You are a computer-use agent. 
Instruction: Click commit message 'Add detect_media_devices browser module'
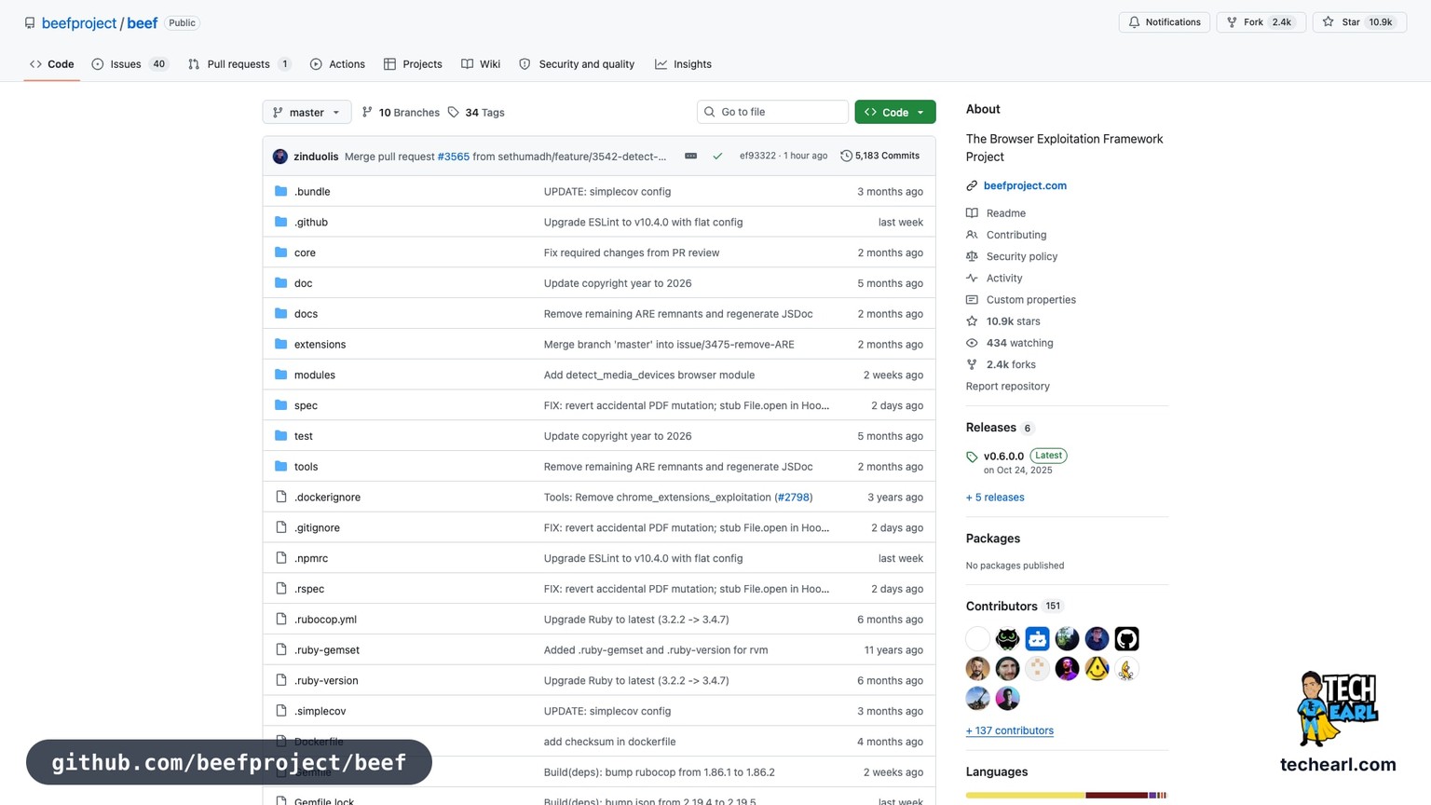649,375
